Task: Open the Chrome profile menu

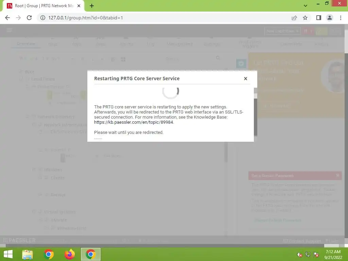Action: point(330,18)
